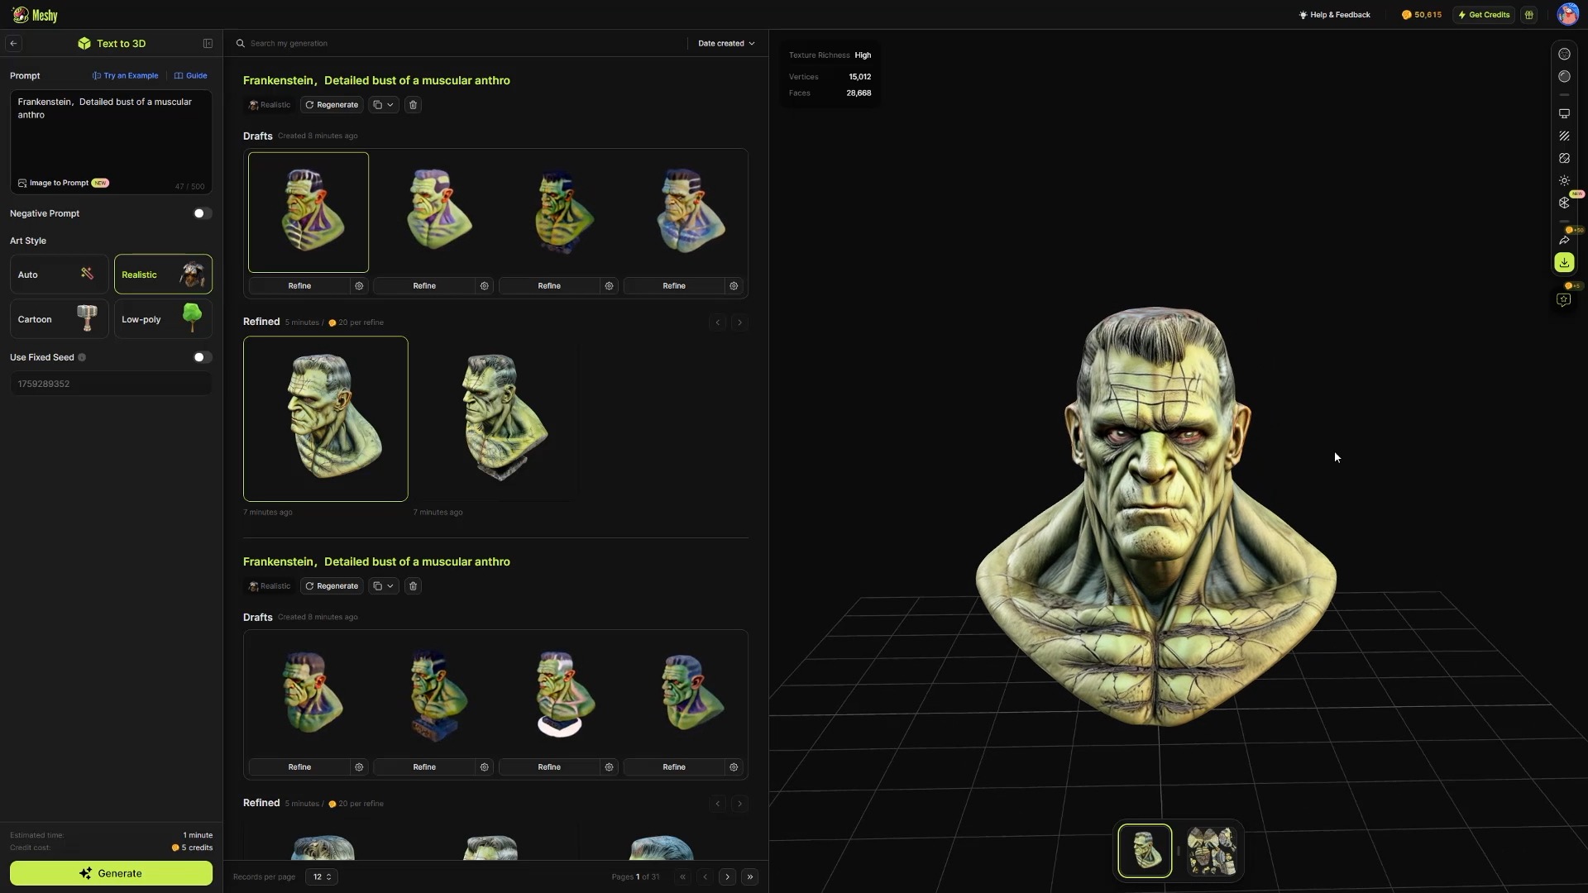Select the Realistic art style option
Screen dimensions: 1588x893
[x=163, y=274]
